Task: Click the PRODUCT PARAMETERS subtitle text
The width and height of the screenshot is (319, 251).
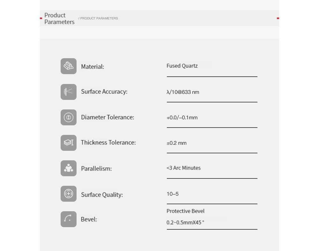Action: 98,18
